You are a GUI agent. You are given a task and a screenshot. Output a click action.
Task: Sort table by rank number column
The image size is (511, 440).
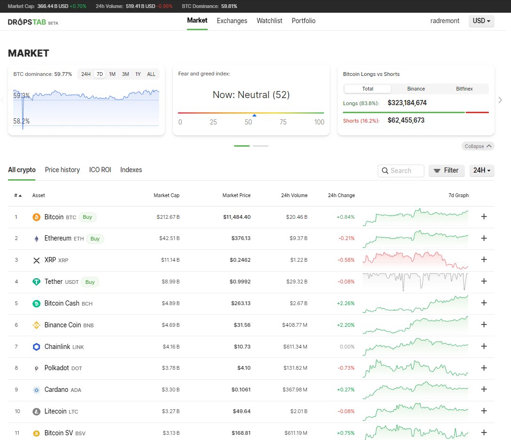click(17, 195)
